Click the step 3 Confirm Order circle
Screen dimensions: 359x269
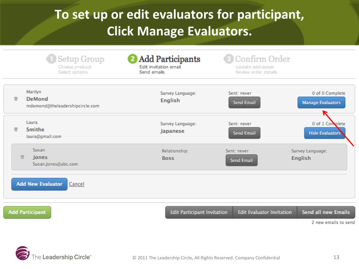coord(229,59)
